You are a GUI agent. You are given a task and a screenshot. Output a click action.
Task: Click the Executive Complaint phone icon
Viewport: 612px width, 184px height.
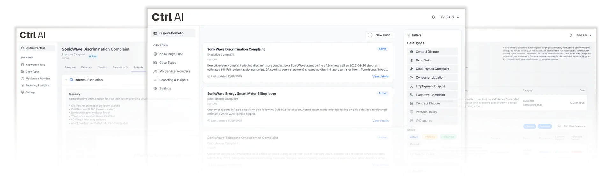[412, 95]
